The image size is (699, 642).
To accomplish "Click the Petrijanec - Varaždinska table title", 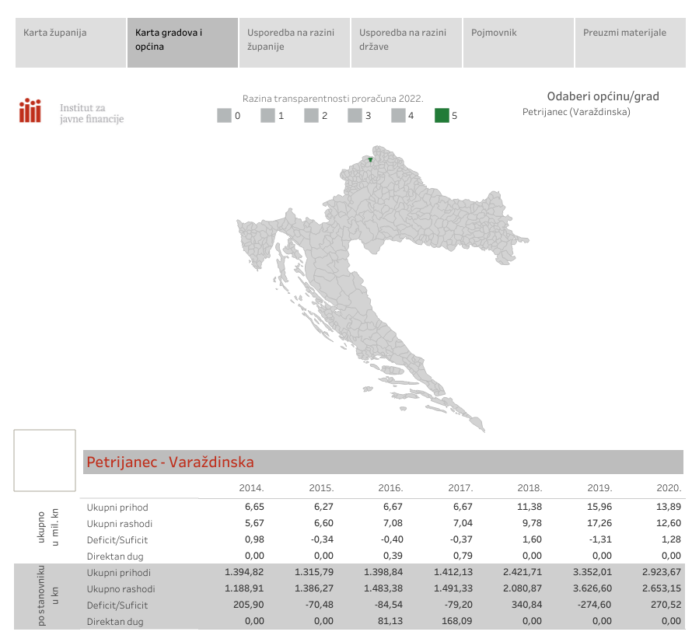I will pyautogui.click(x=170, y=462).
